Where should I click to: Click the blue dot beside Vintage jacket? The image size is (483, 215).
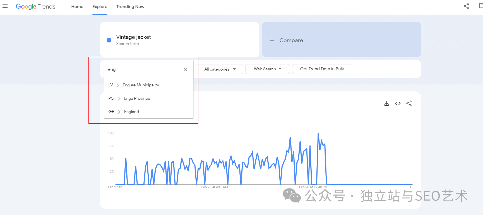coord(109,40)
